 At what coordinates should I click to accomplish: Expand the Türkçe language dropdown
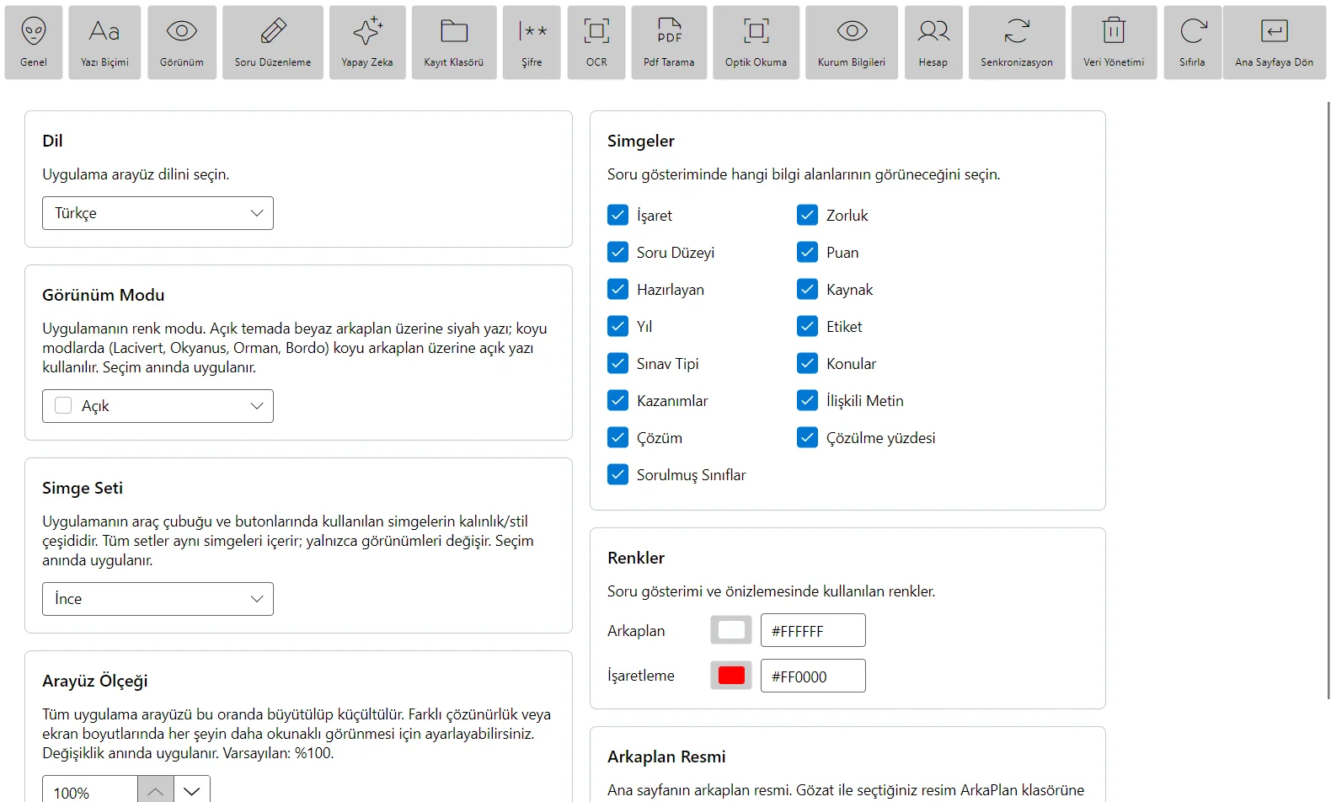coord(158,213)
